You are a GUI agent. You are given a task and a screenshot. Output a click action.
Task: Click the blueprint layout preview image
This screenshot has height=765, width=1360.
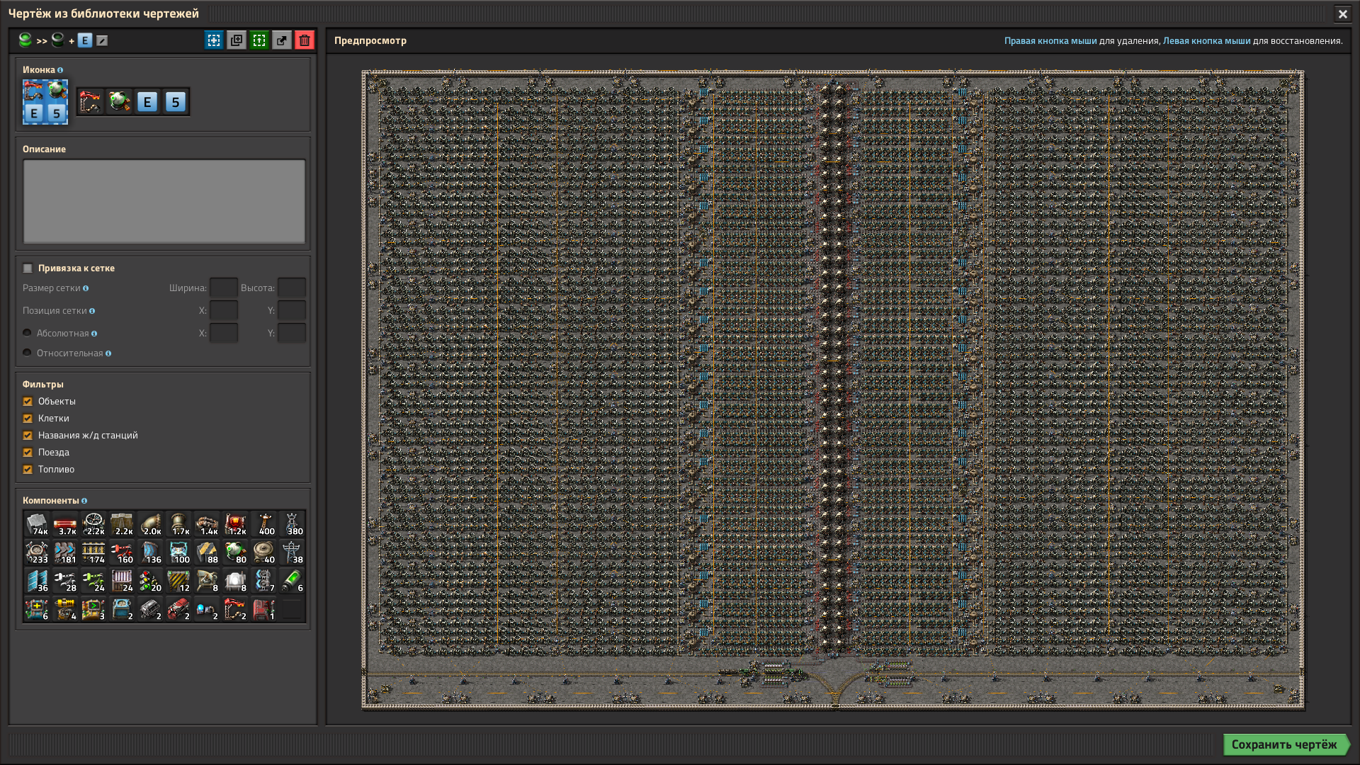click(833, 390)
